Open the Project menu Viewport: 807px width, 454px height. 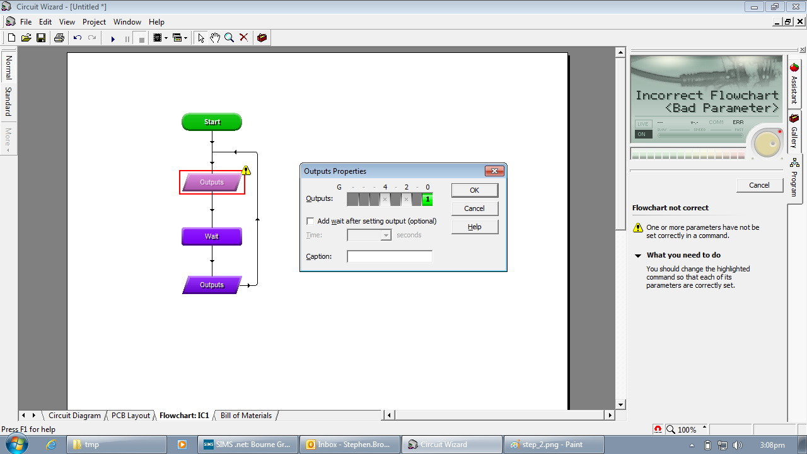point(94,22)
